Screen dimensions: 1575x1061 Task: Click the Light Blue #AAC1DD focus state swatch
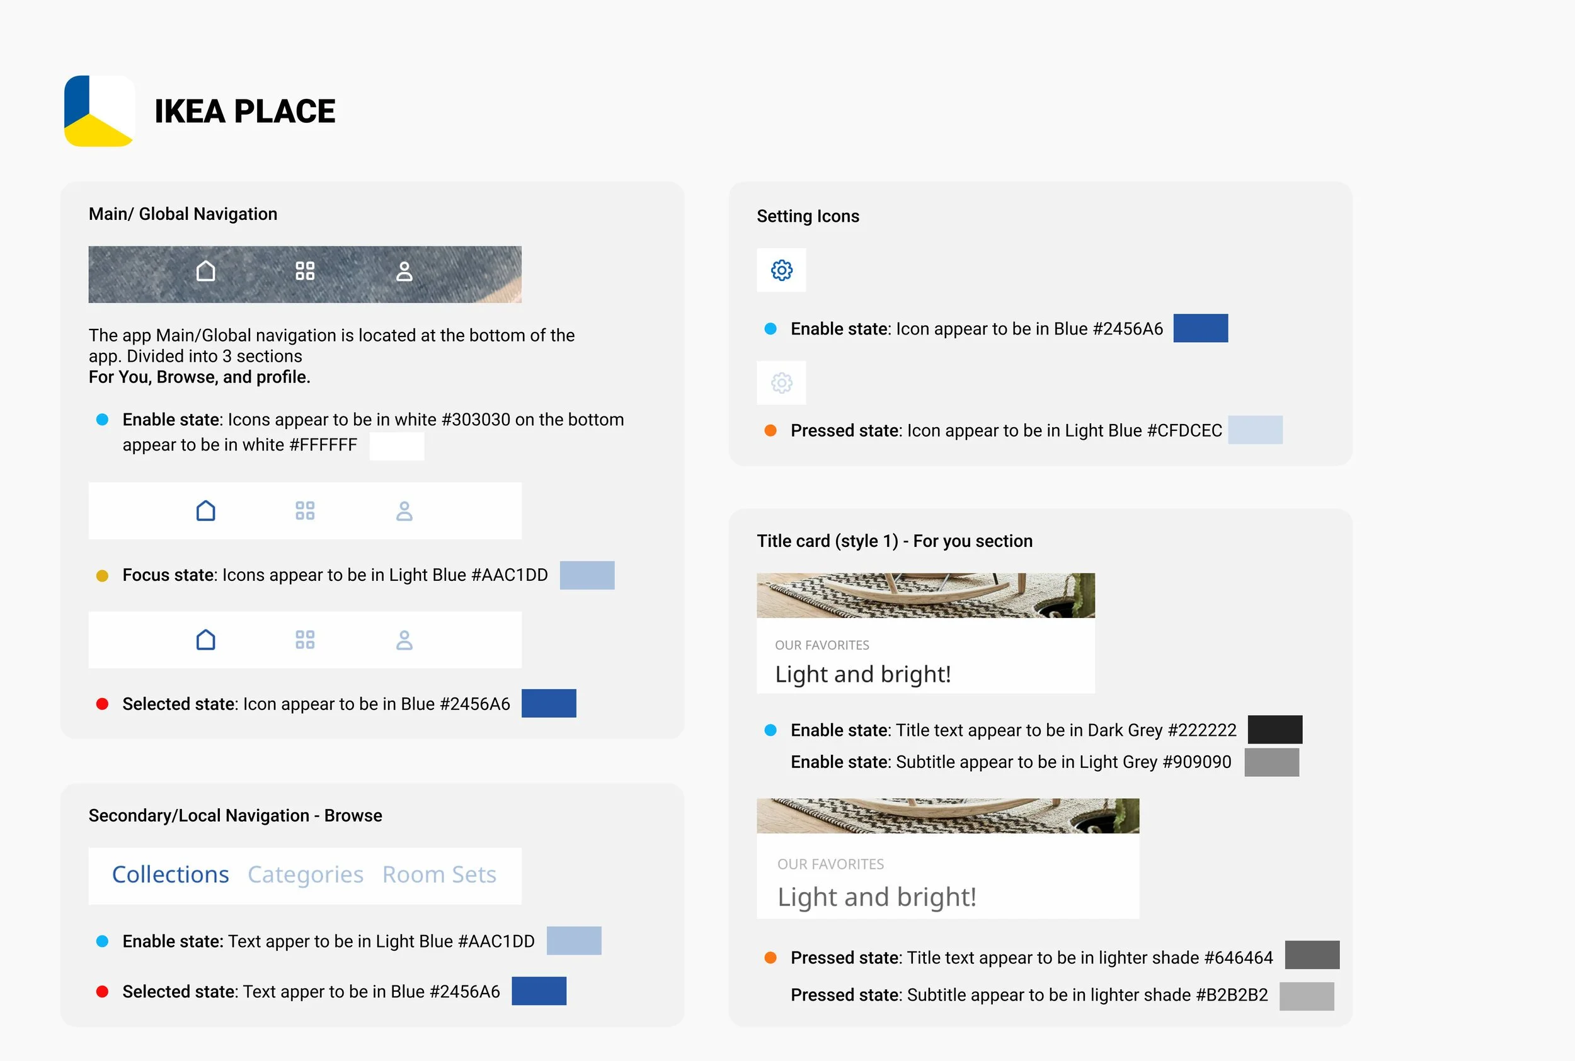tap(587, 575)
